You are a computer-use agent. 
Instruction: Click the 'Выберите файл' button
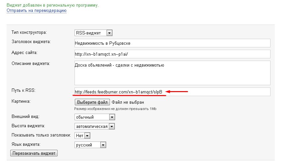coord(92,102)
